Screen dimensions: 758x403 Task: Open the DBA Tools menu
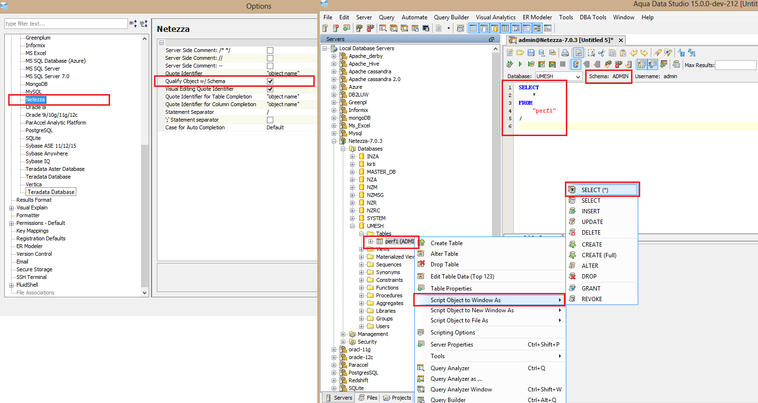(593, 17)
